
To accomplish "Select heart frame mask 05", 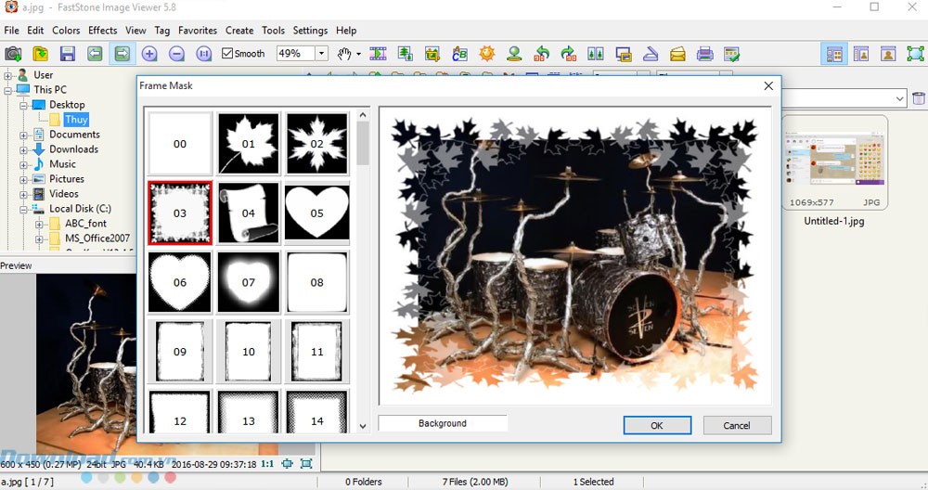I will point(316,213).
